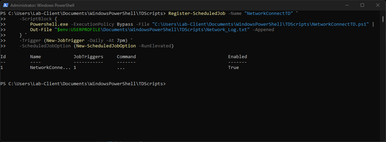The height and width of the screenshot is (142, 386).
Task: Click the NetworkConne... job name in output
Action: [x=50, y=68]
